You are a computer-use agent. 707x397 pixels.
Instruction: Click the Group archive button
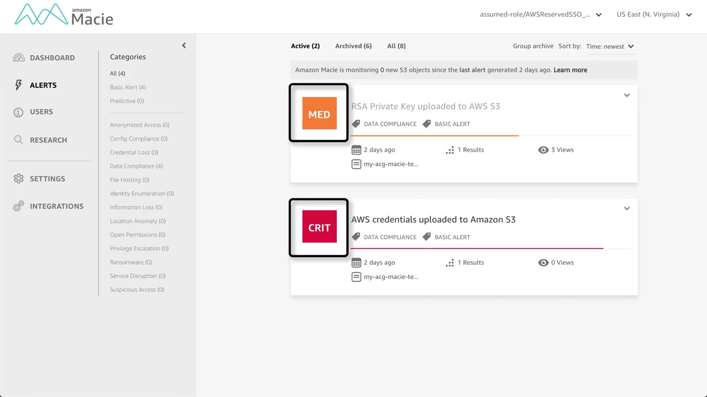pyautogui.click(x=533, y=46)
